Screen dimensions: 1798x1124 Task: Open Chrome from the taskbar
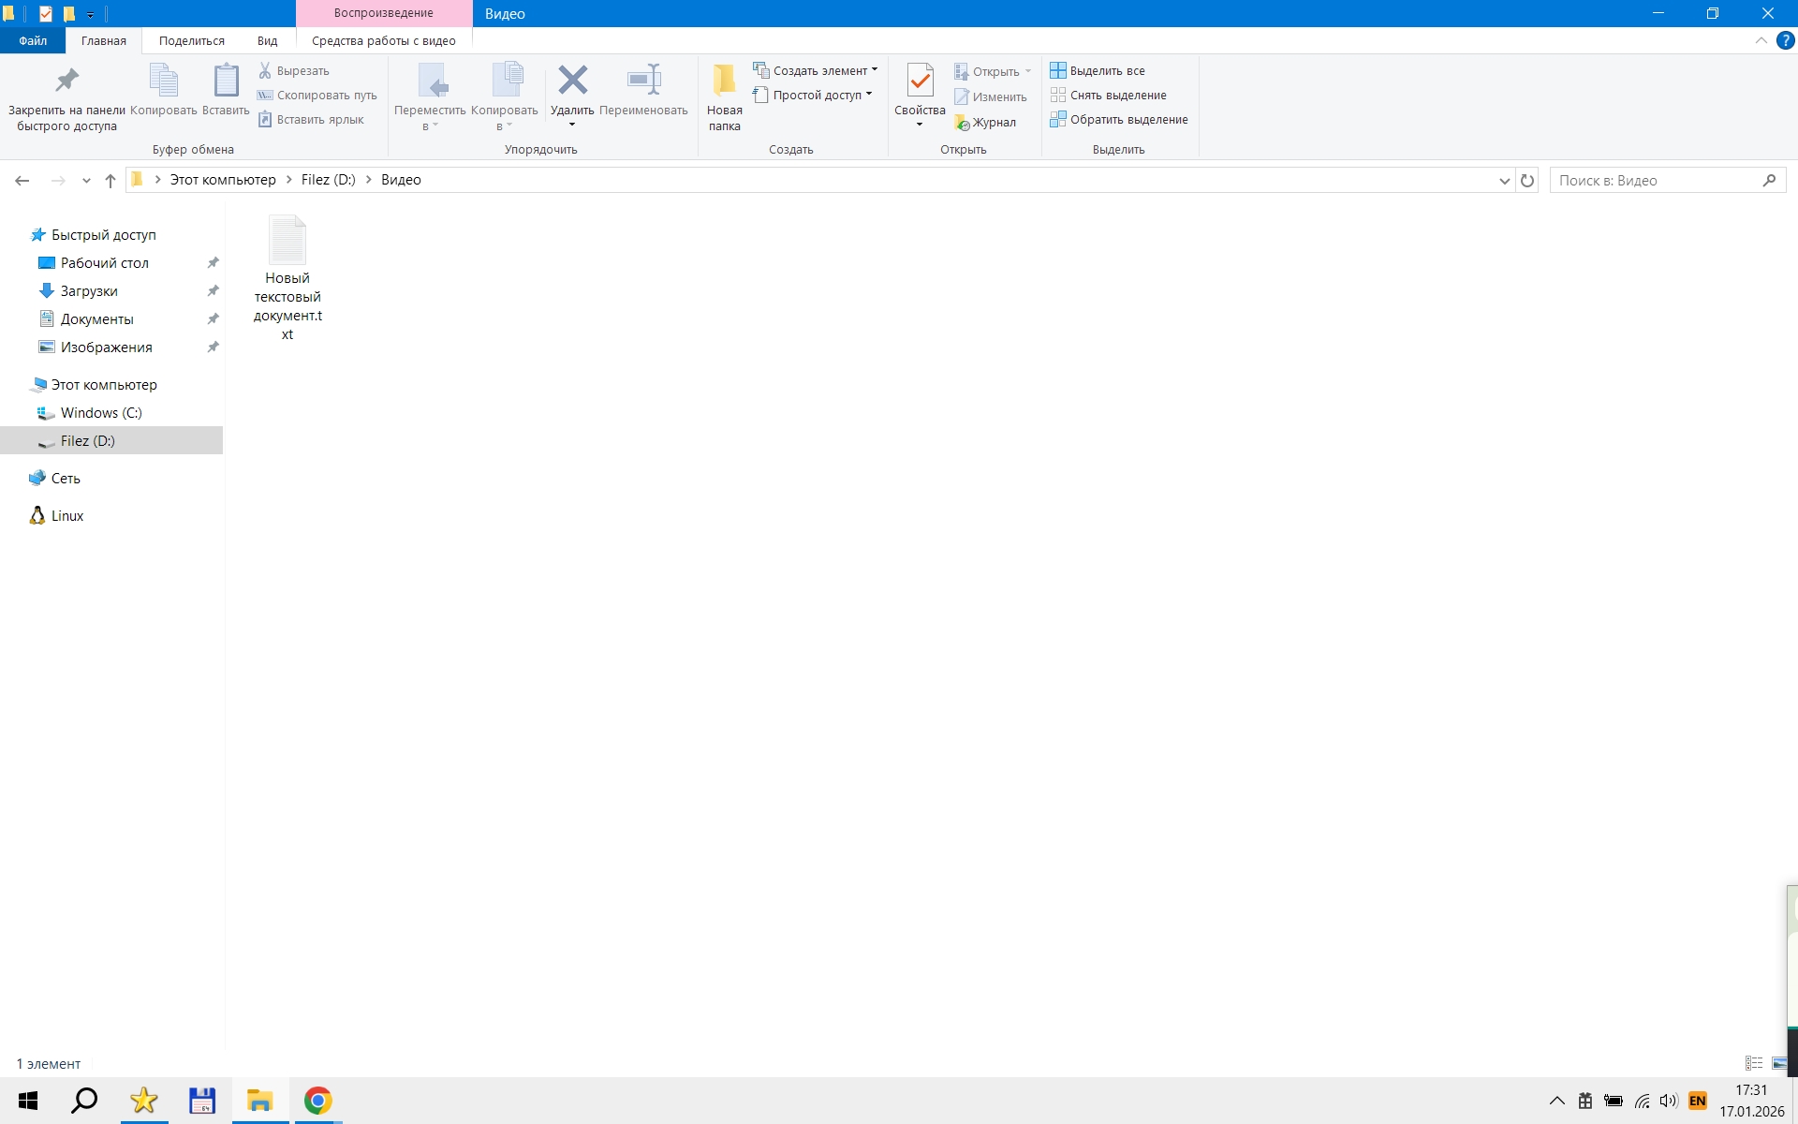(x=317, y=1101)
